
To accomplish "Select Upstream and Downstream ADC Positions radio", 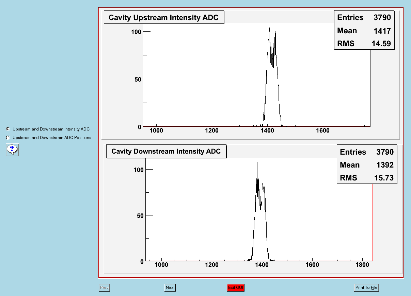I will click(x=7, y=138).
